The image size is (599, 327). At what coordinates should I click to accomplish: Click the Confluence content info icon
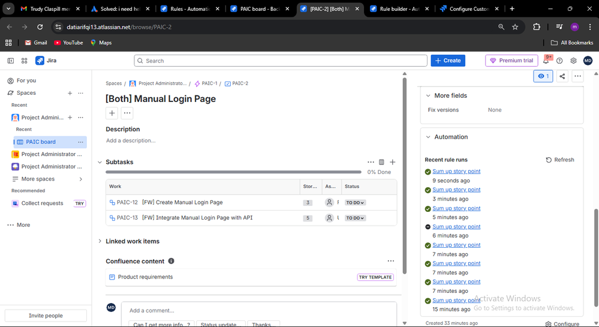tap(171, 261)
